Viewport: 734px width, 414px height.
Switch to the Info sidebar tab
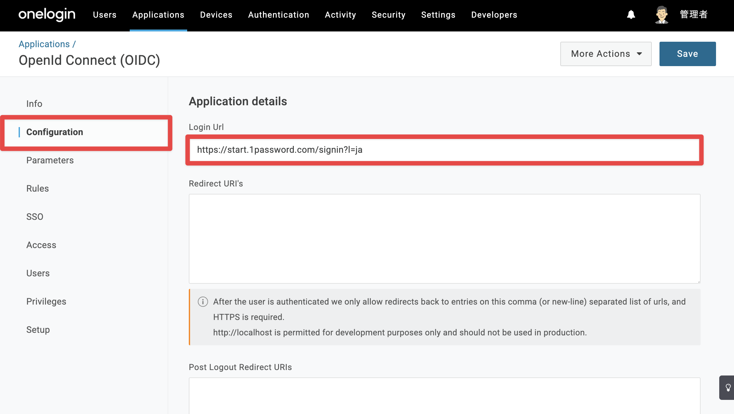pos(34,104)
